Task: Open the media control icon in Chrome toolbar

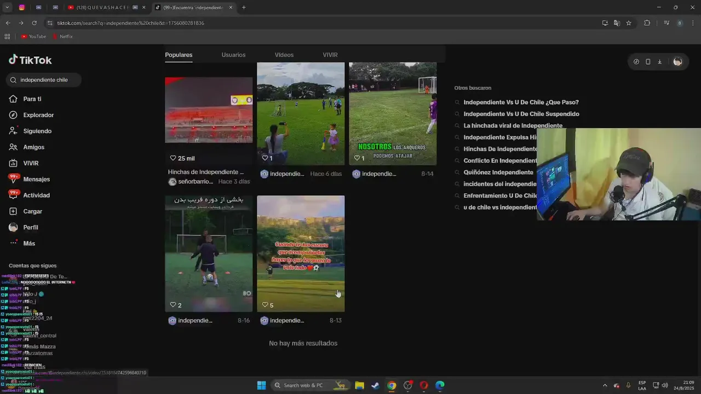Action: click(x=666, y=23)
